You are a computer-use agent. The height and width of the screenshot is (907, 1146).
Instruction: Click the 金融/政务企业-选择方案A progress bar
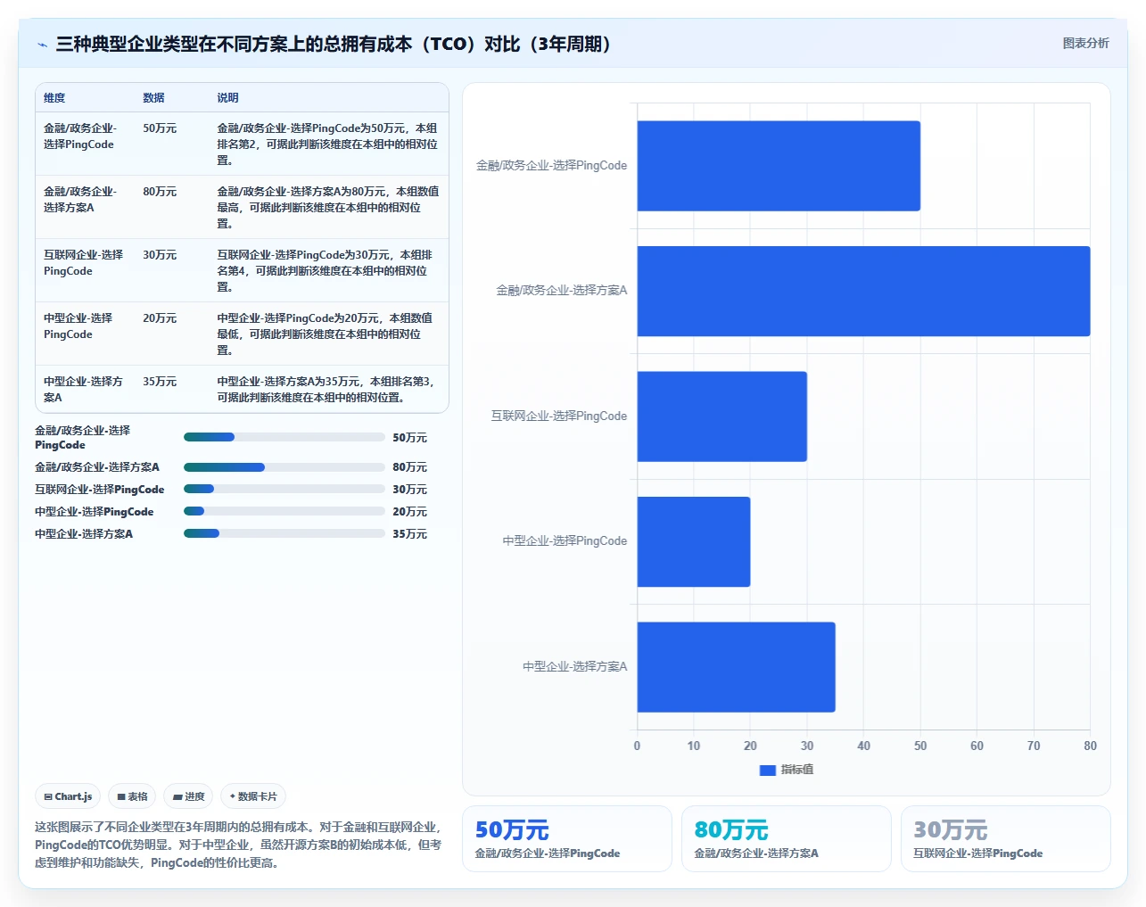(x=284, y=467)
